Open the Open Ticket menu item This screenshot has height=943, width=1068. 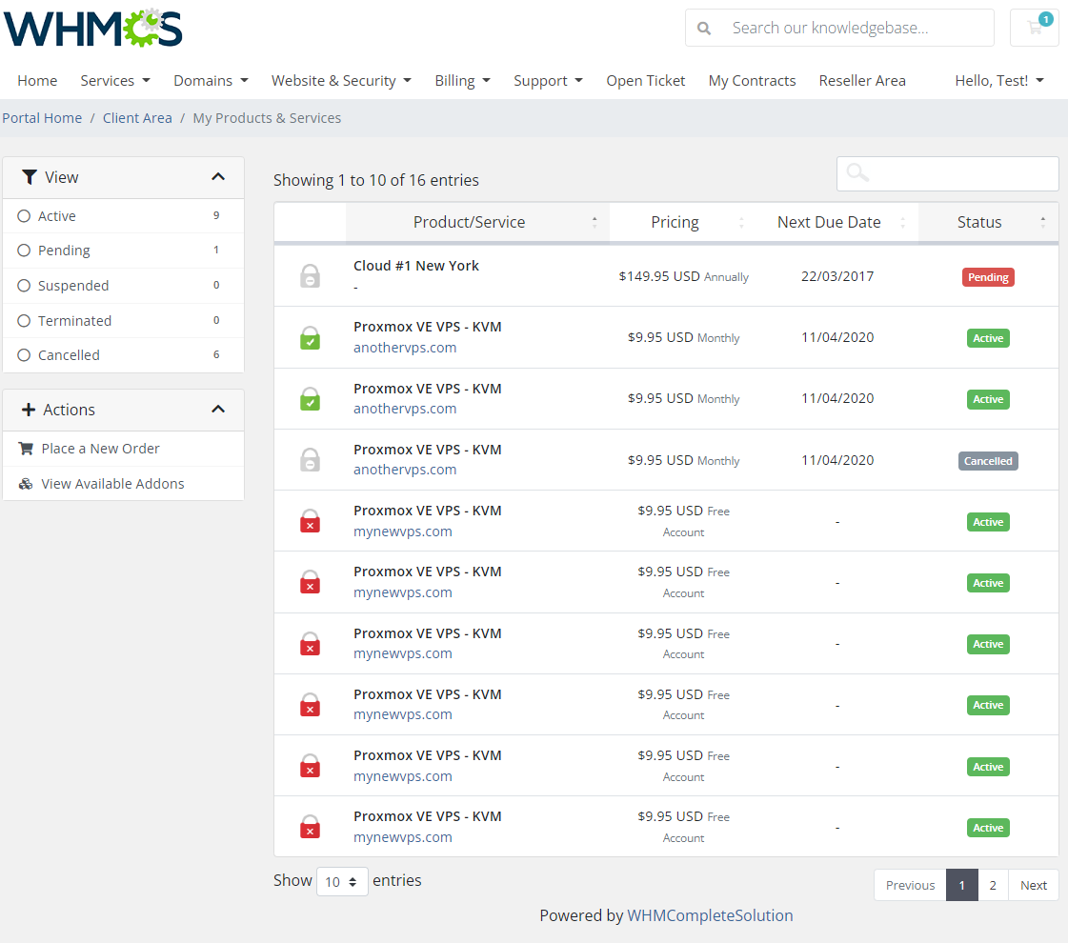646,80
